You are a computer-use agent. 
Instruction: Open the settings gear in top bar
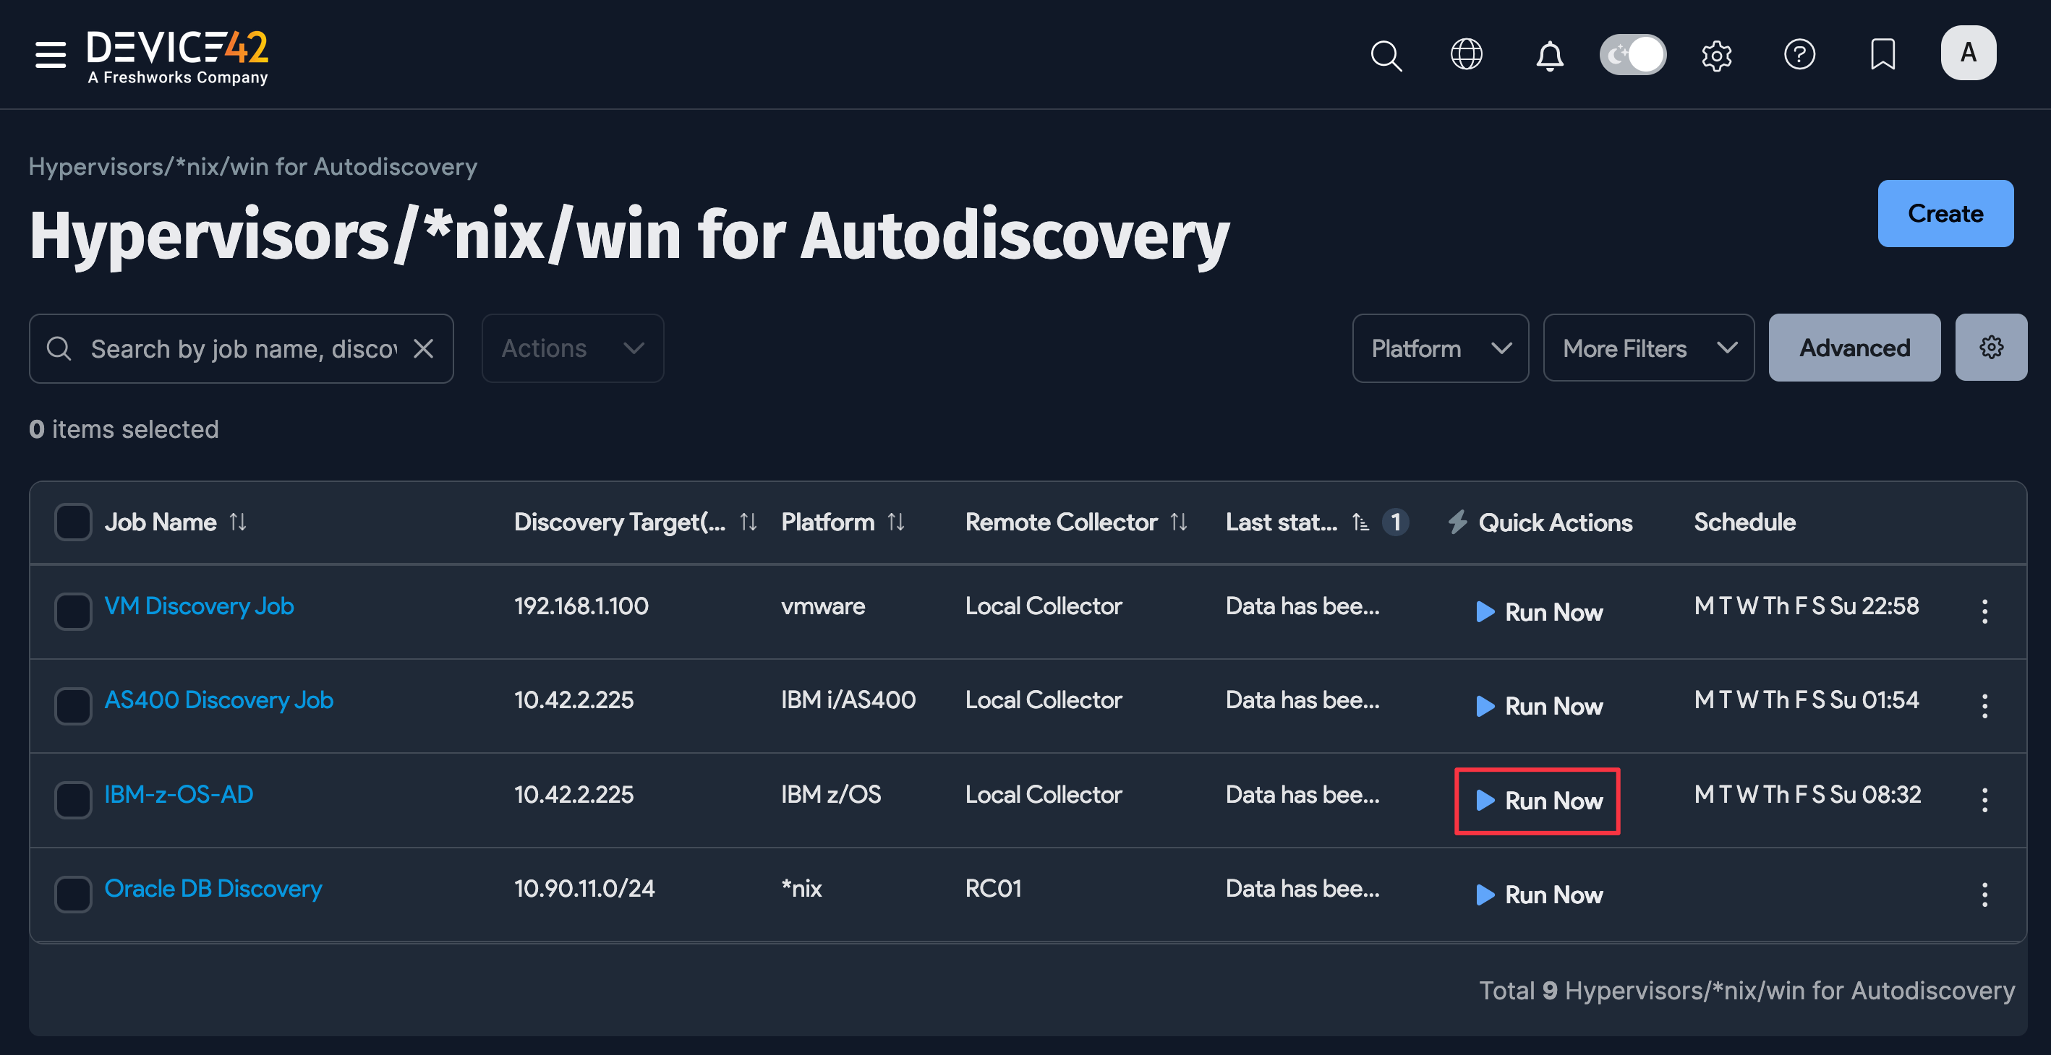(x=1716, y=56)
